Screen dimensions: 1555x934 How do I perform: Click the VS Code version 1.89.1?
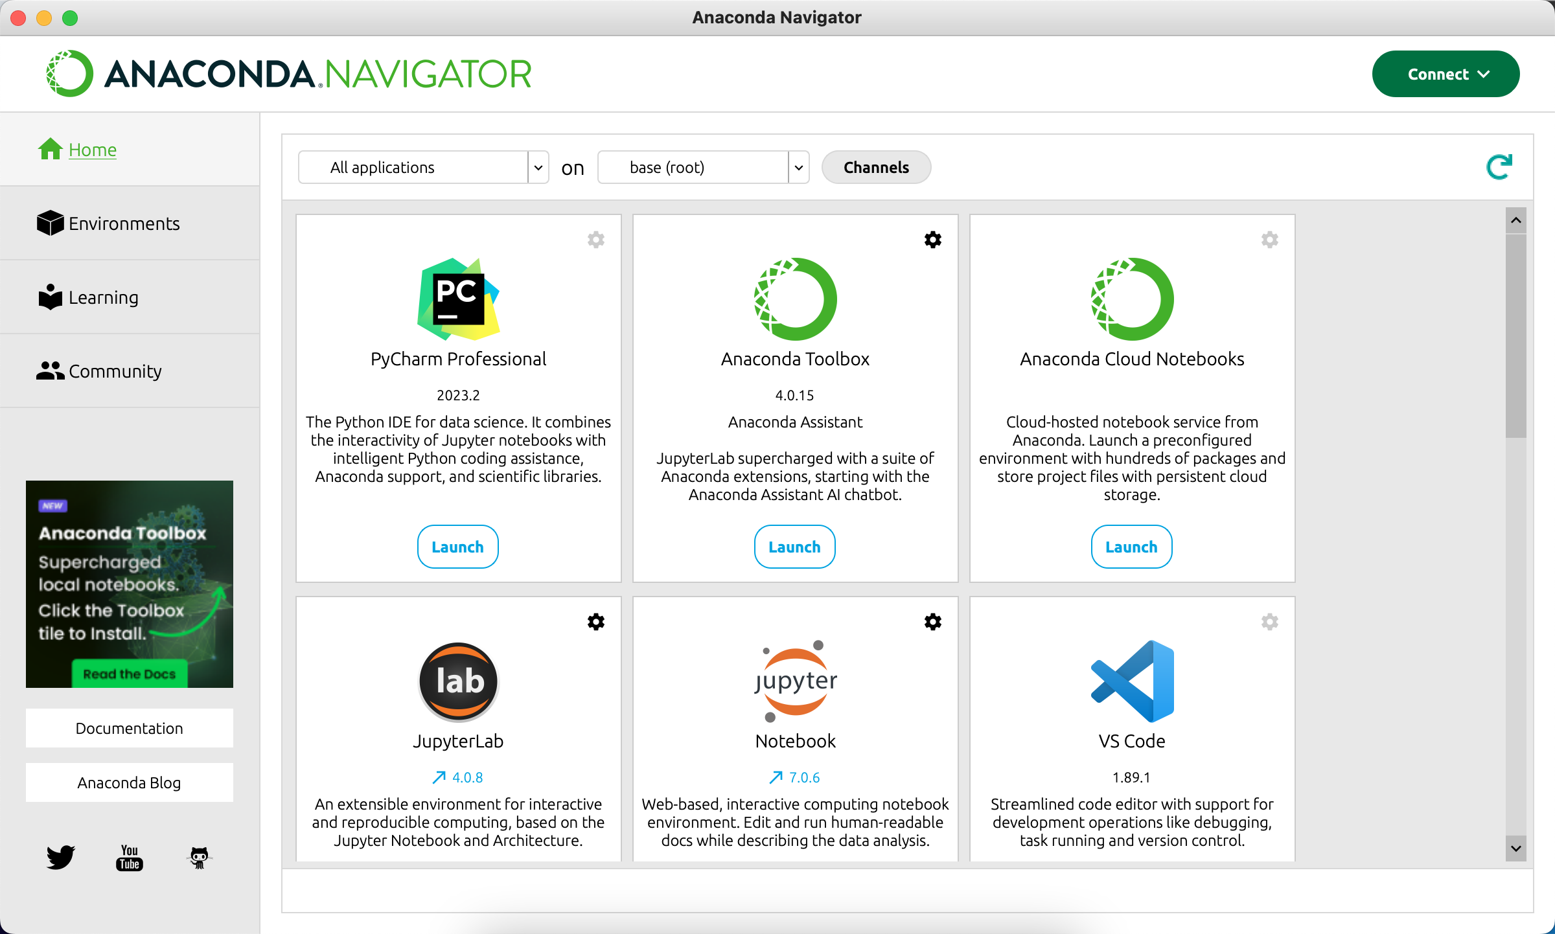(x=1132, y=777)
